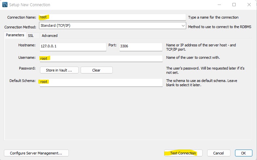Click the 'Hostname:' label

click(x=27, y=45)
